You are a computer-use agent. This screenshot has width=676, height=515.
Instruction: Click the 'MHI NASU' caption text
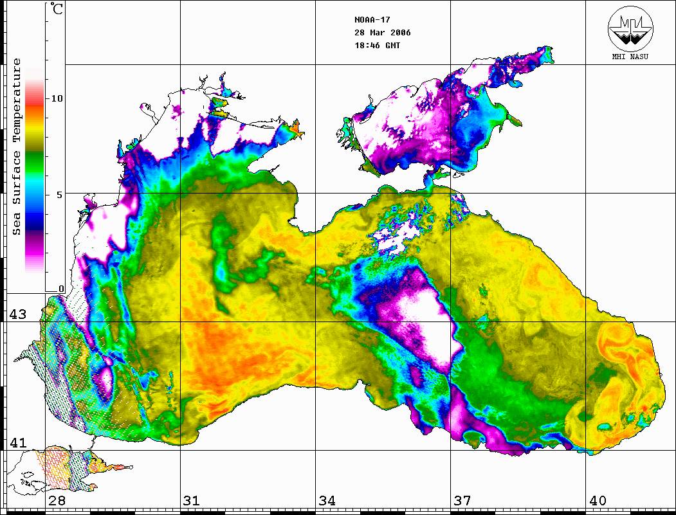pyautogui.click(x=630, y=57)
